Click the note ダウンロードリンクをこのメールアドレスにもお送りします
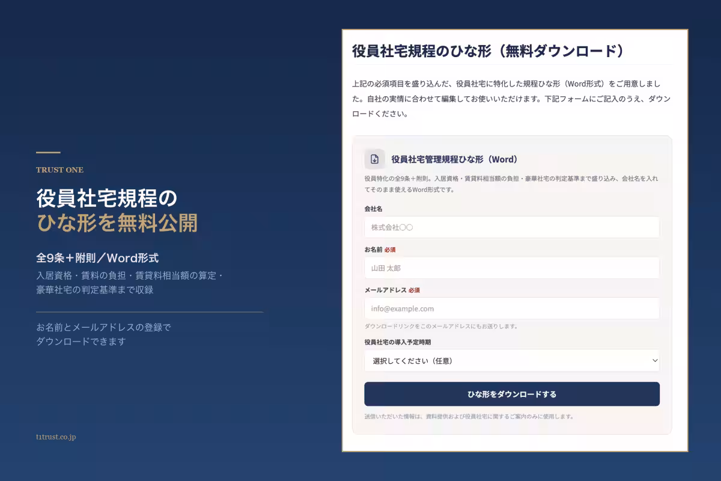 point(441,326)
